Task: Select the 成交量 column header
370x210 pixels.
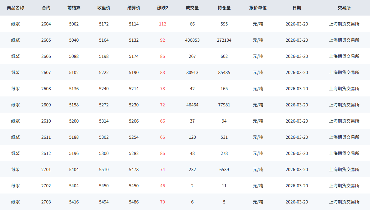Action: 192,8
